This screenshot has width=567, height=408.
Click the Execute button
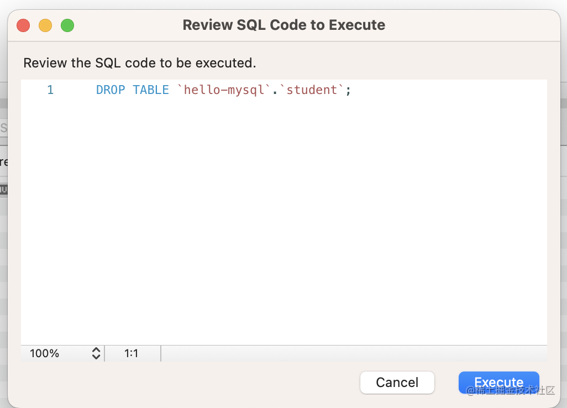point(498,382)
